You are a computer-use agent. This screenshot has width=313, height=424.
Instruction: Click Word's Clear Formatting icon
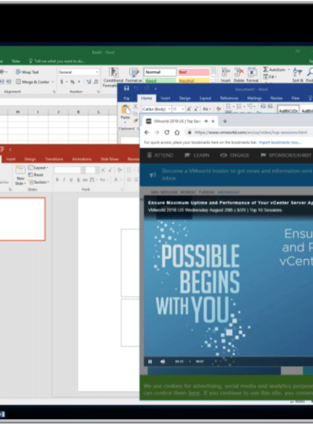click(x=218, y=109)
